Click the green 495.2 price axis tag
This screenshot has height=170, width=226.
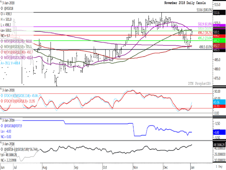click(219, 40)
